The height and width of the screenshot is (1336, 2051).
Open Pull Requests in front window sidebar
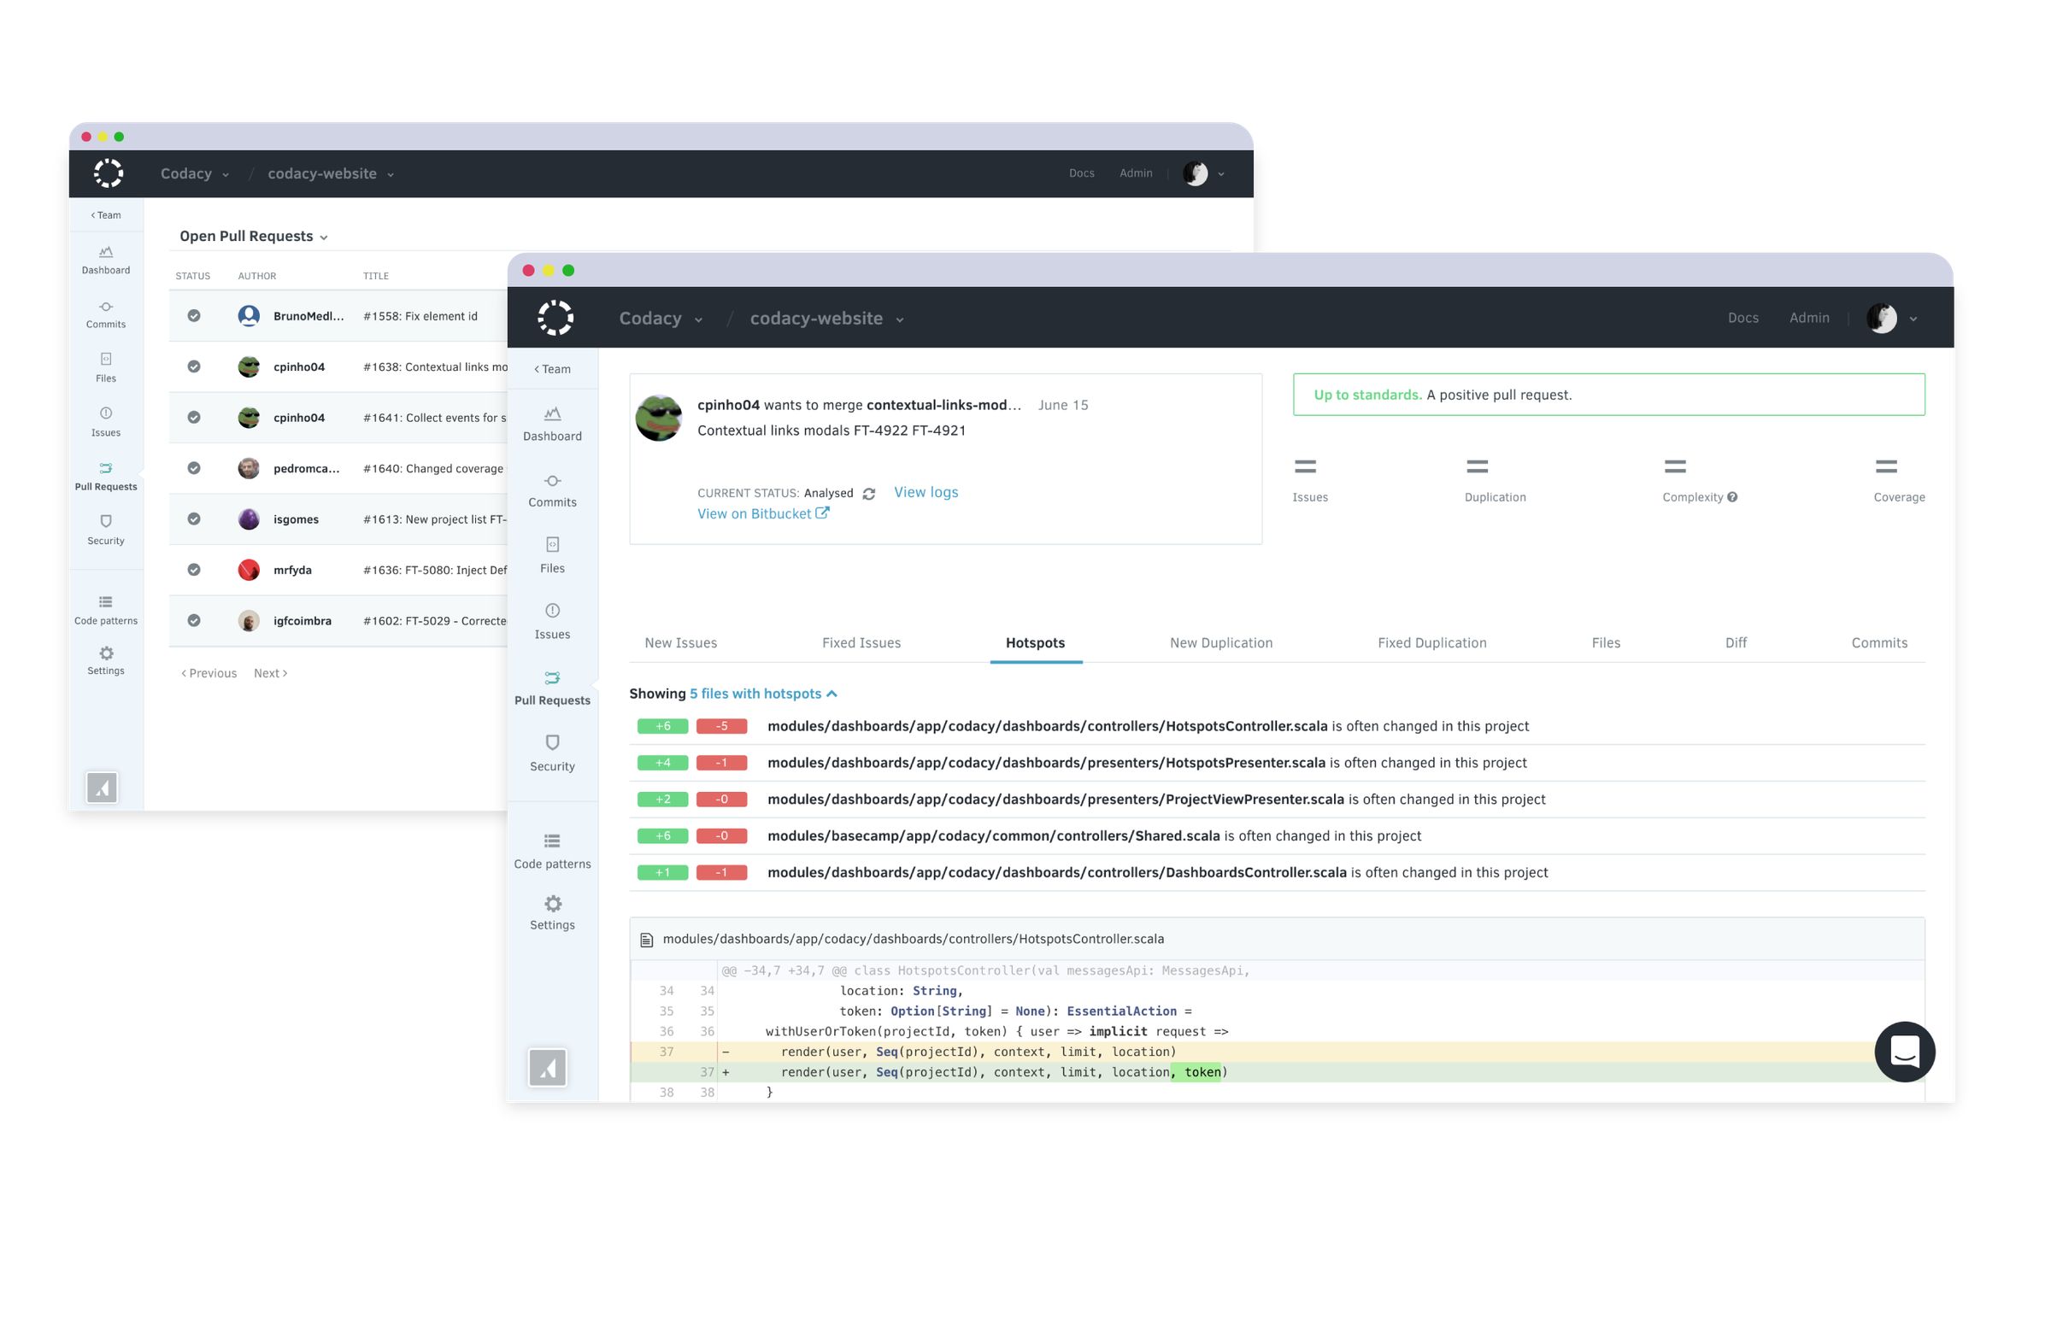(552, 689)
